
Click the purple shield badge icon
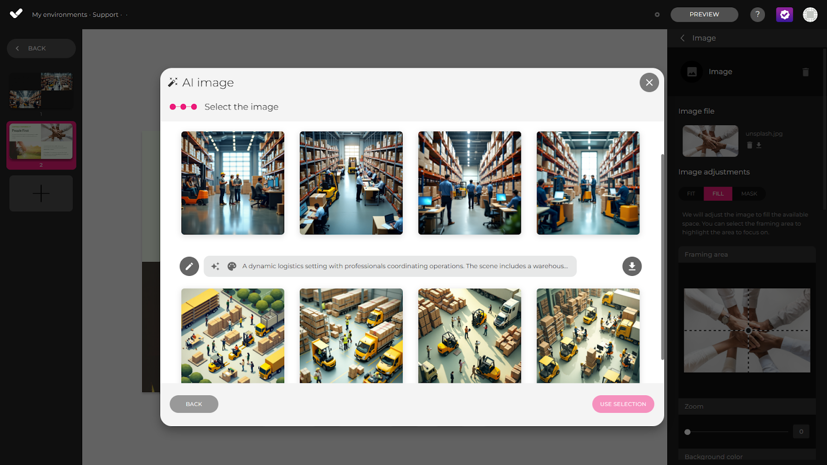784,14
